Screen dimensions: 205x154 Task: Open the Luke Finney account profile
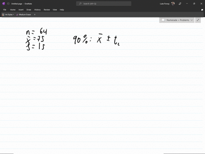coord(167,4)
